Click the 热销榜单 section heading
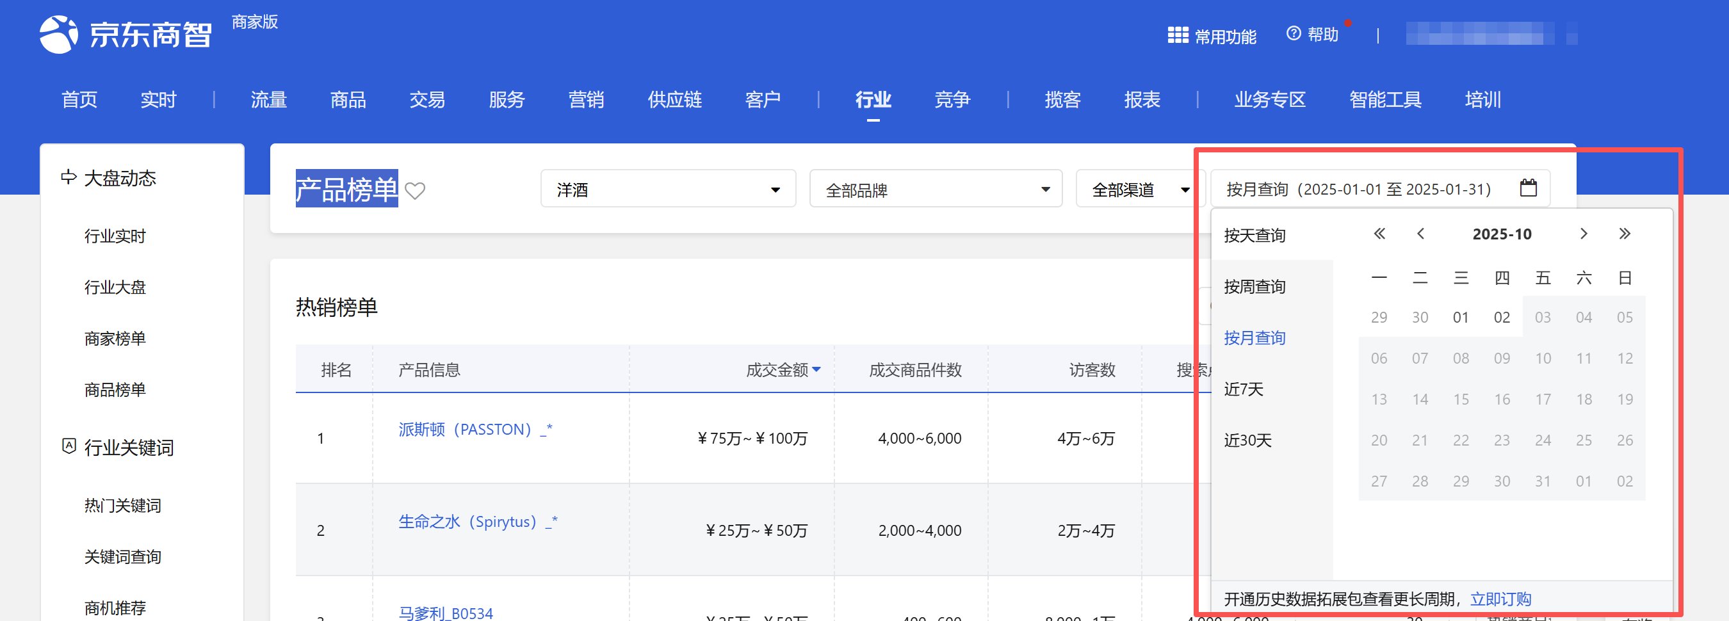This screenshot has width=1729, height=621. (336, 307)
